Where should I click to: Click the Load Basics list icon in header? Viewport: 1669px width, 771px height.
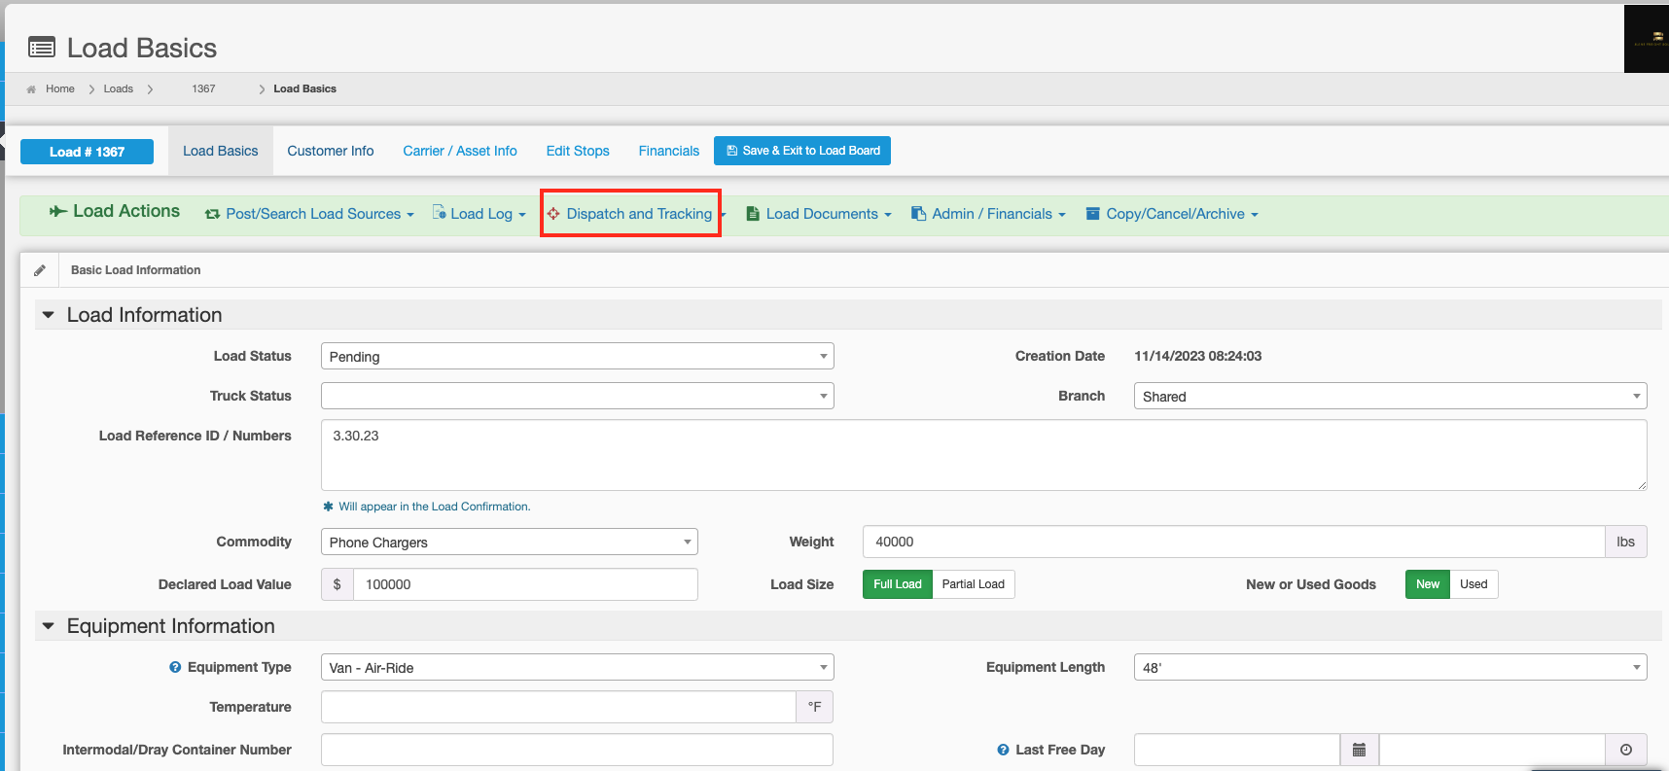[x=42, y=48]
